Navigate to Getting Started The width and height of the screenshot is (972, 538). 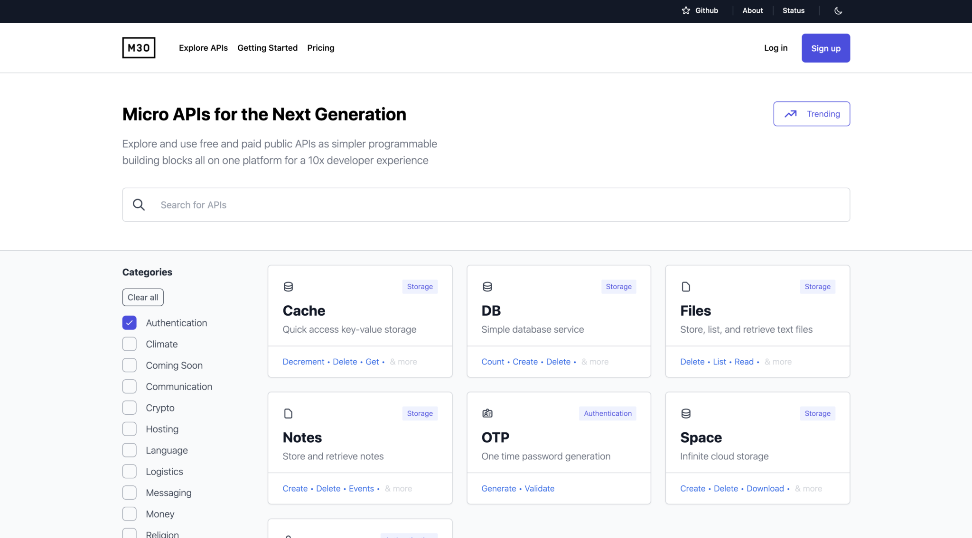(267, 47)
